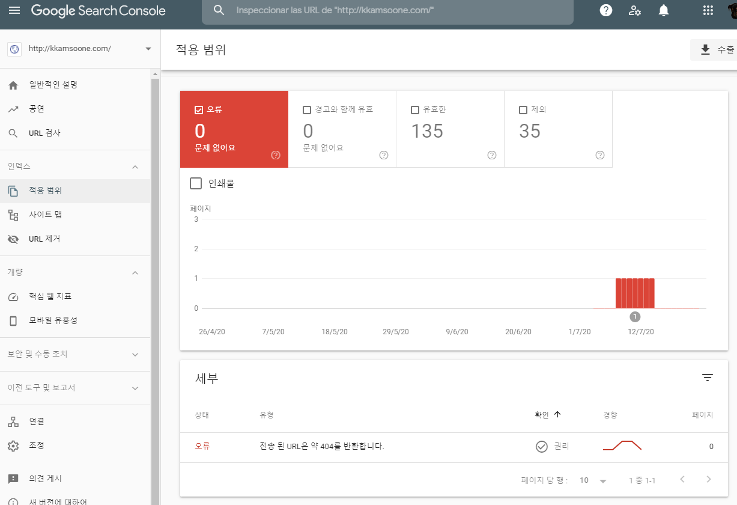Viewport: 737px width, 505px height.
Task: Sort by 확인 column header
Action: coord(548,414)
